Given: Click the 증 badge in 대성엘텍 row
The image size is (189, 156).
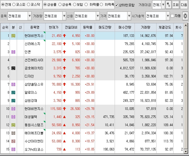Looking at the screenshot, I should pos(13,117).
